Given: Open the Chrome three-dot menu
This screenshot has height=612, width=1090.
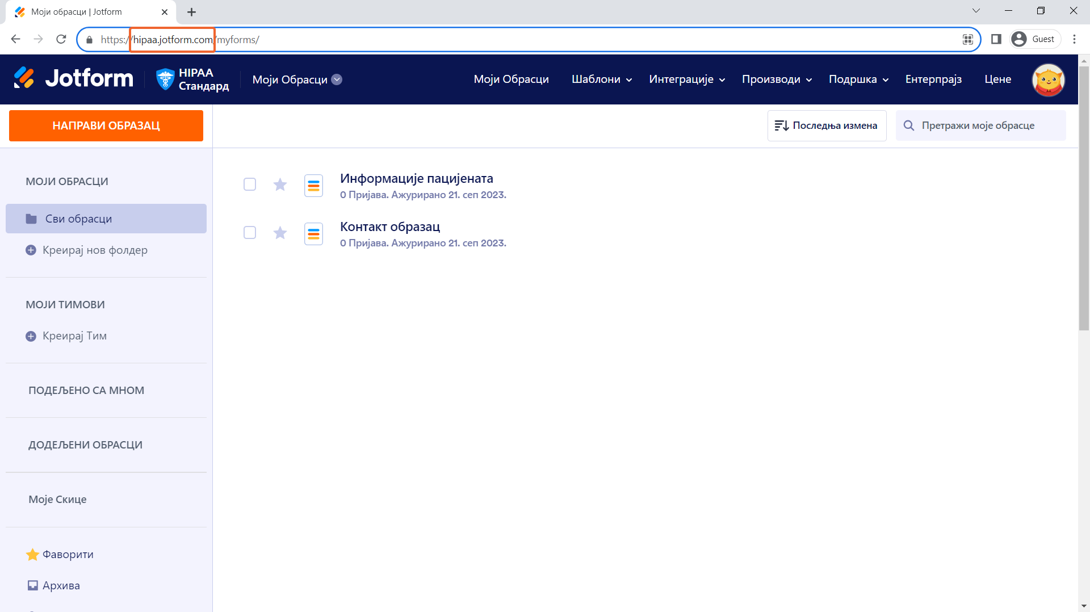Looking at the screenshot, I should [1074, 39].
